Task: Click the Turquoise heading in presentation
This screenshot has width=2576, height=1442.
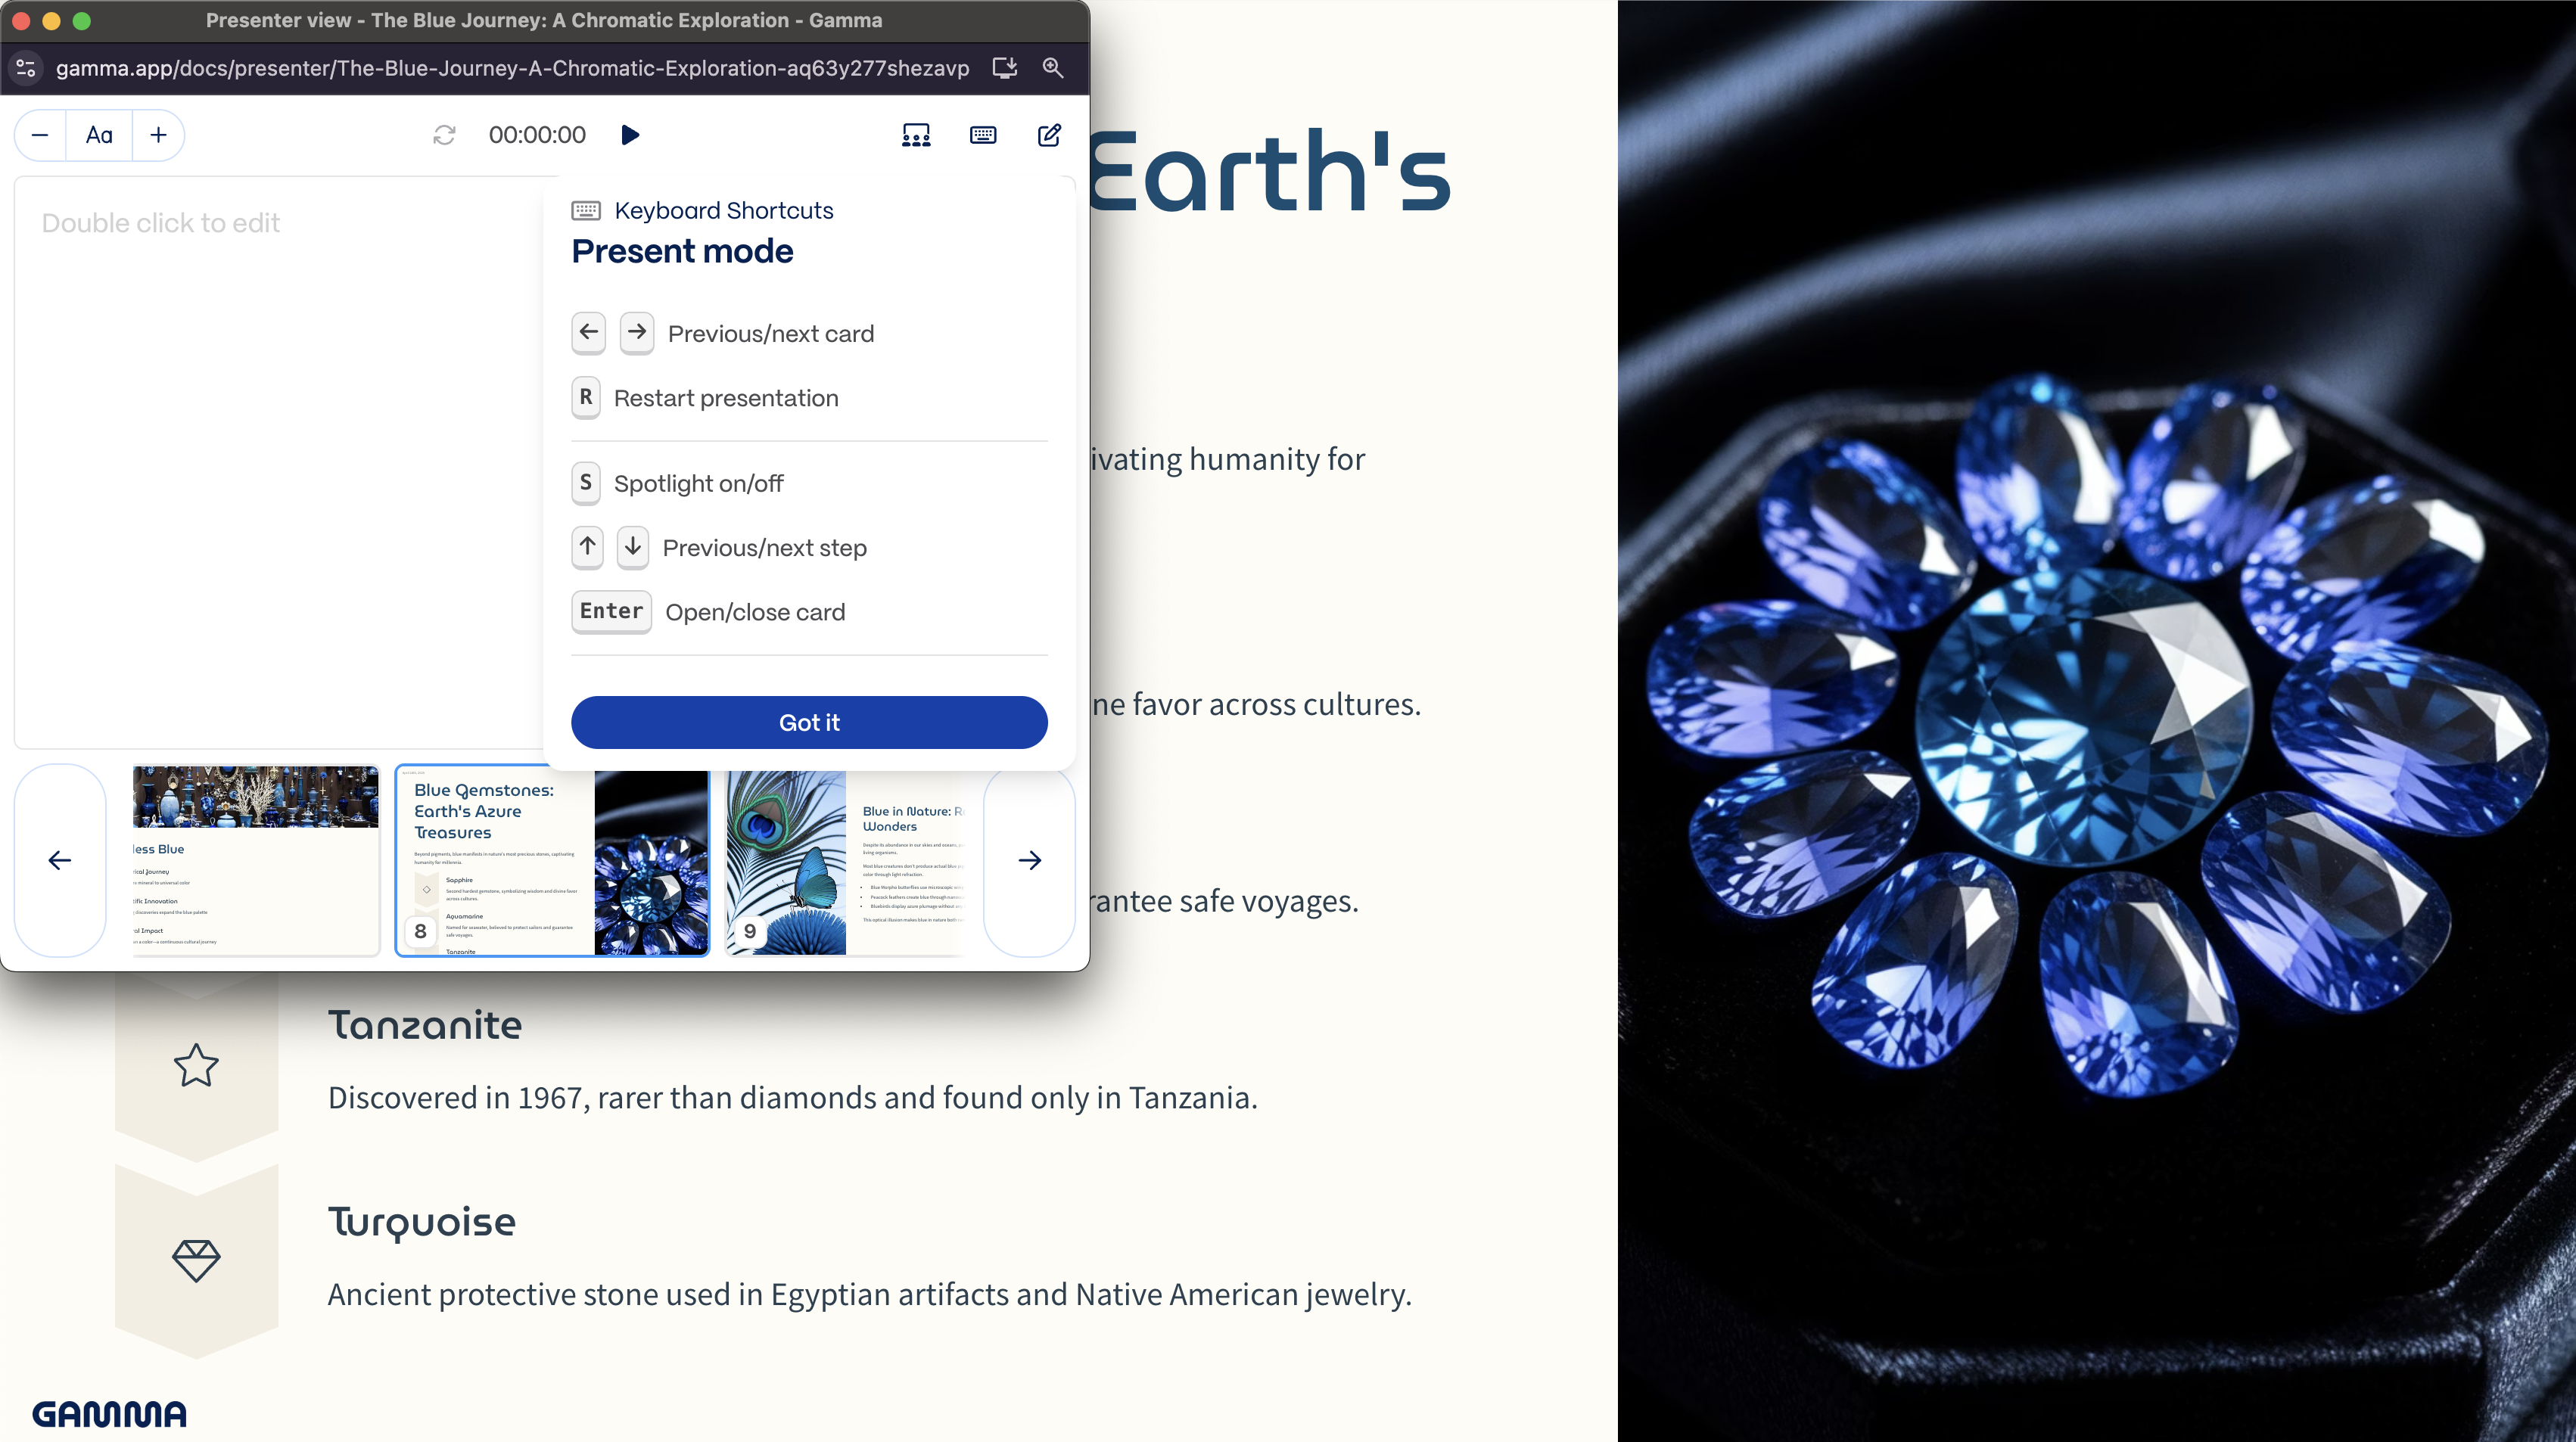Action: (422, 1222)
